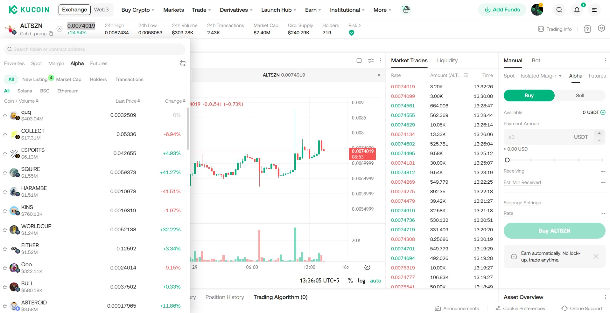Image resolution: width=610 pixels, height=313 pixels.
Task: Open the user profile avatar
Action: click(537, 10)
